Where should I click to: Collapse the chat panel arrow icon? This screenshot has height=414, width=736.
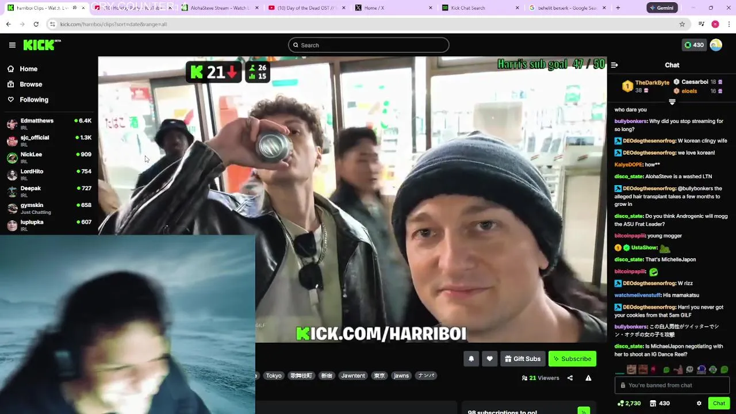[614, 65]
